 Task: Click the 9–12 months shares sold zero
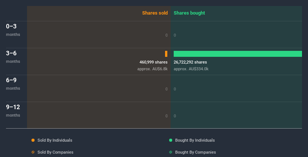(x=167, y=116)
